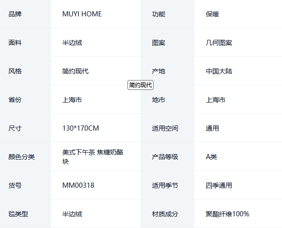Select the 130*170CM size value
The width and height of the screenshot is (282, 228).
81,128
